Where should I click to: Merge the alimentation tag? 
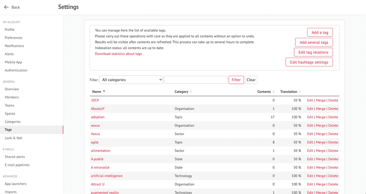pyautogui.click(x=321, y=151)
